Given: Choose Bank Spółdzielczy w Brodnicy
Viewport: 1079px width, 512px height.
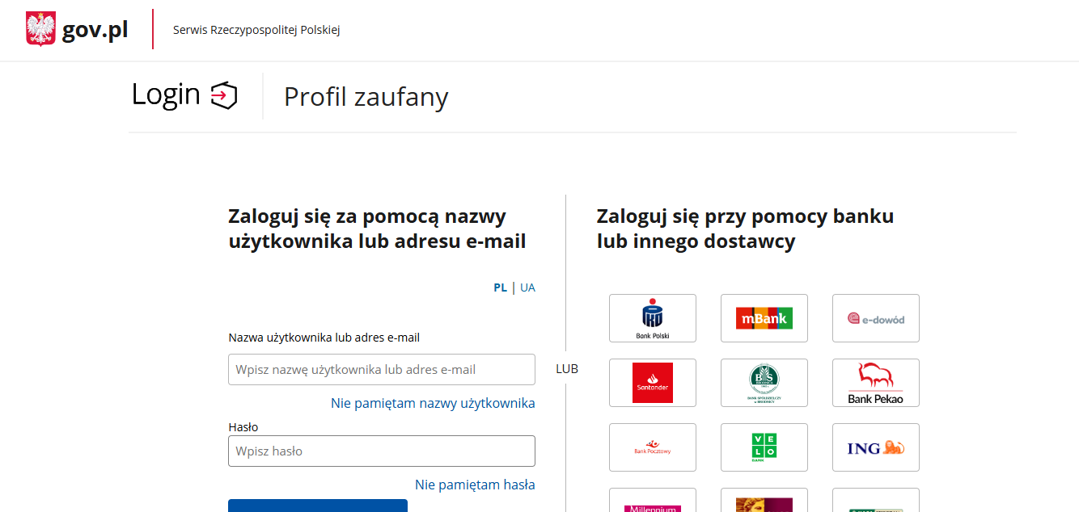Looking at the screenshot, I should [x=764, y=382].
